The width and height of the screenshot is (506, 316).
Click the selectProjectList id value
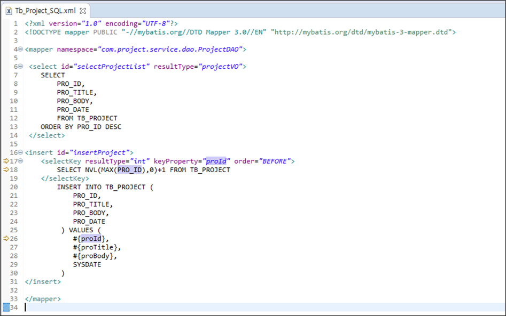tap(111, 66)
